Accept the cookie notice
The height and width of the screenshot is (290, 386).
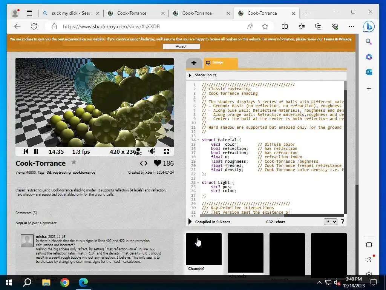point(181,46)
